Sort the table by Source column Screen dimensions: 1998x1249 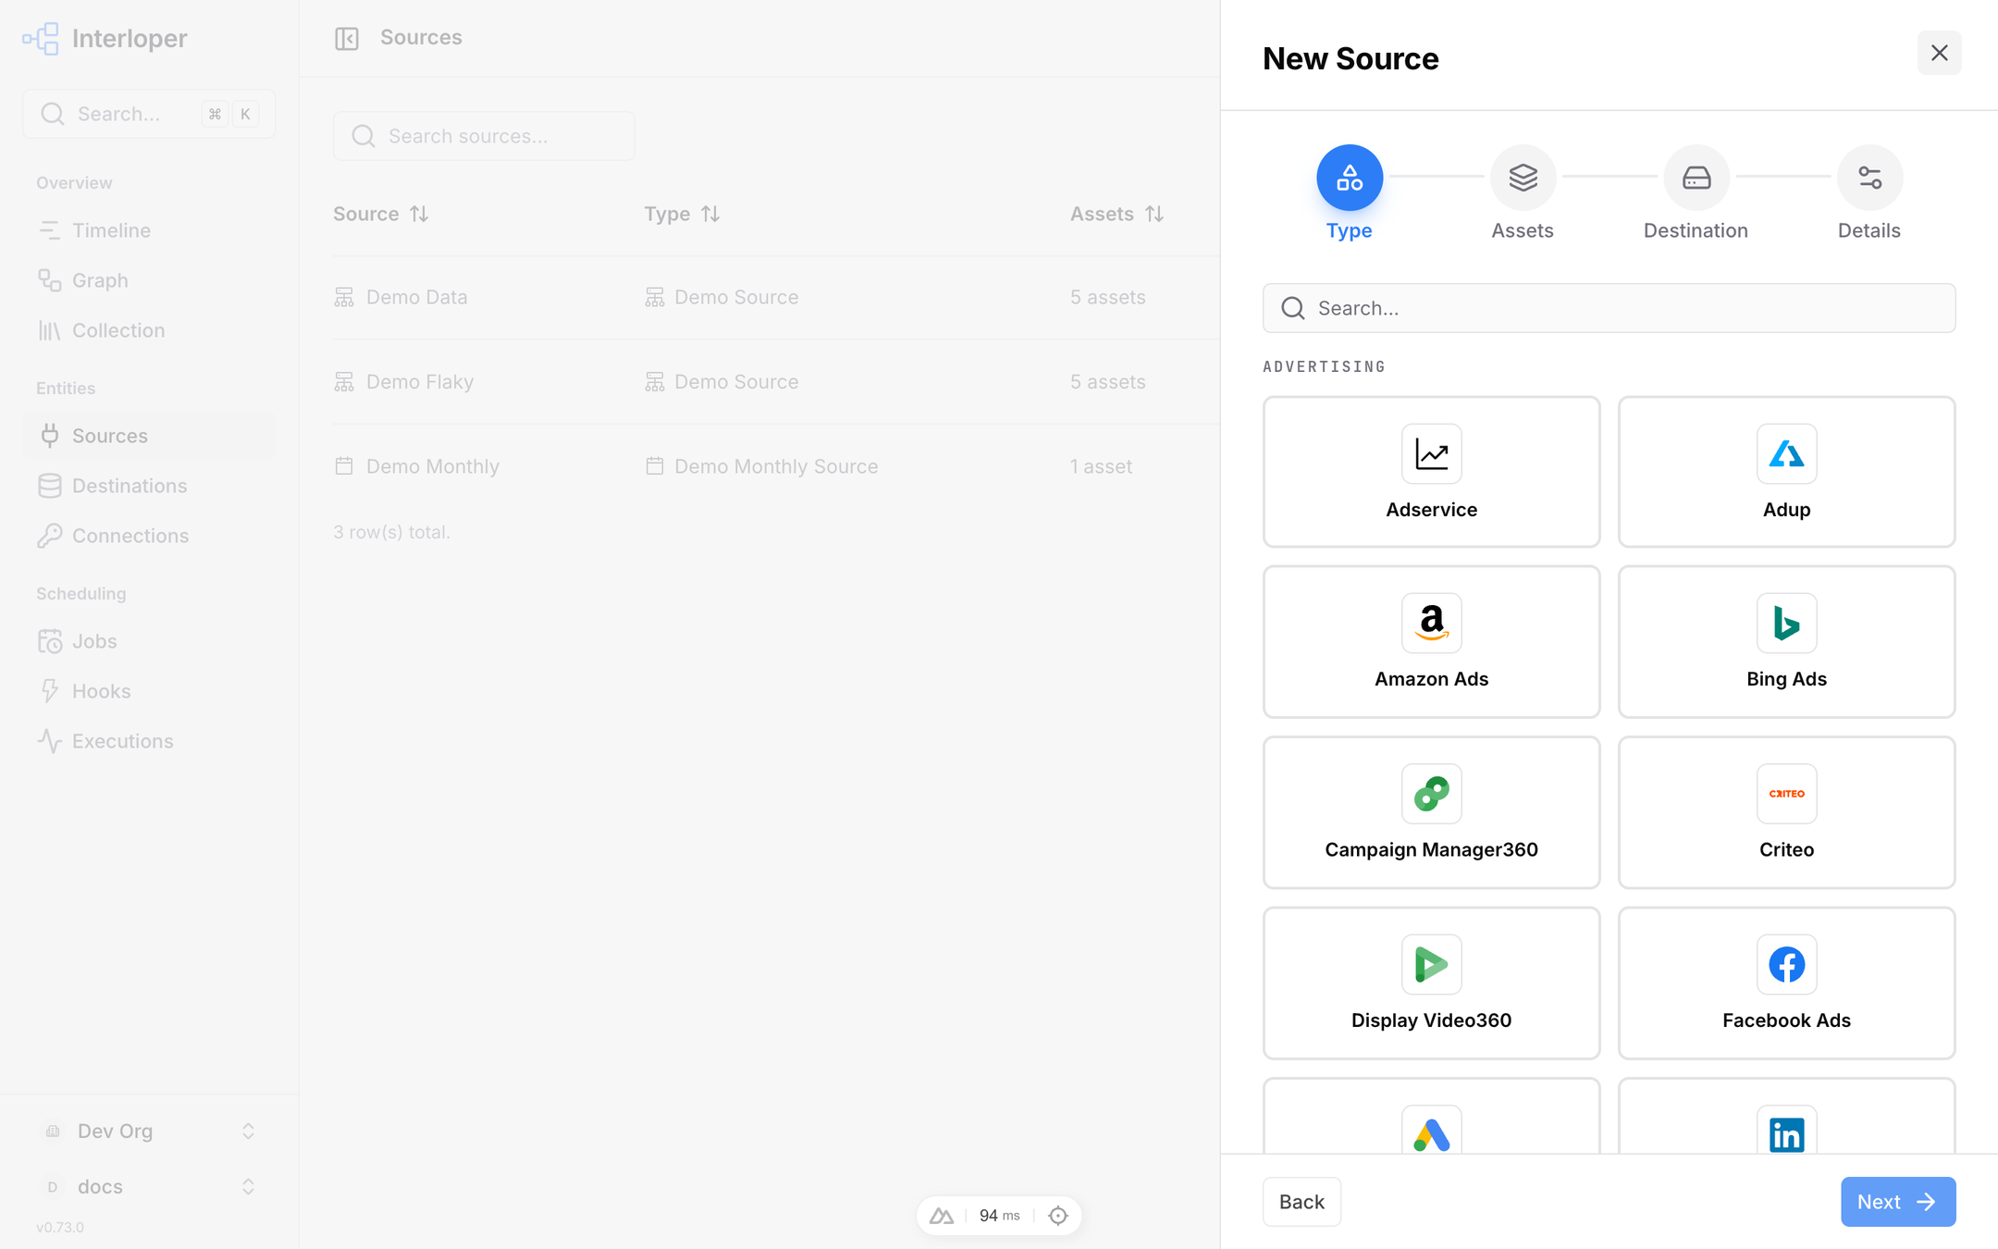(x=381, y=214)
